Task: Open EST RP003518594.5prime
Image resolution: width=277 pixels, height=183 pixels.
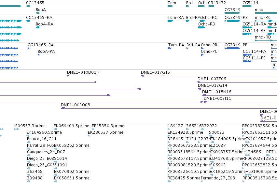Action: coord(189,152)
